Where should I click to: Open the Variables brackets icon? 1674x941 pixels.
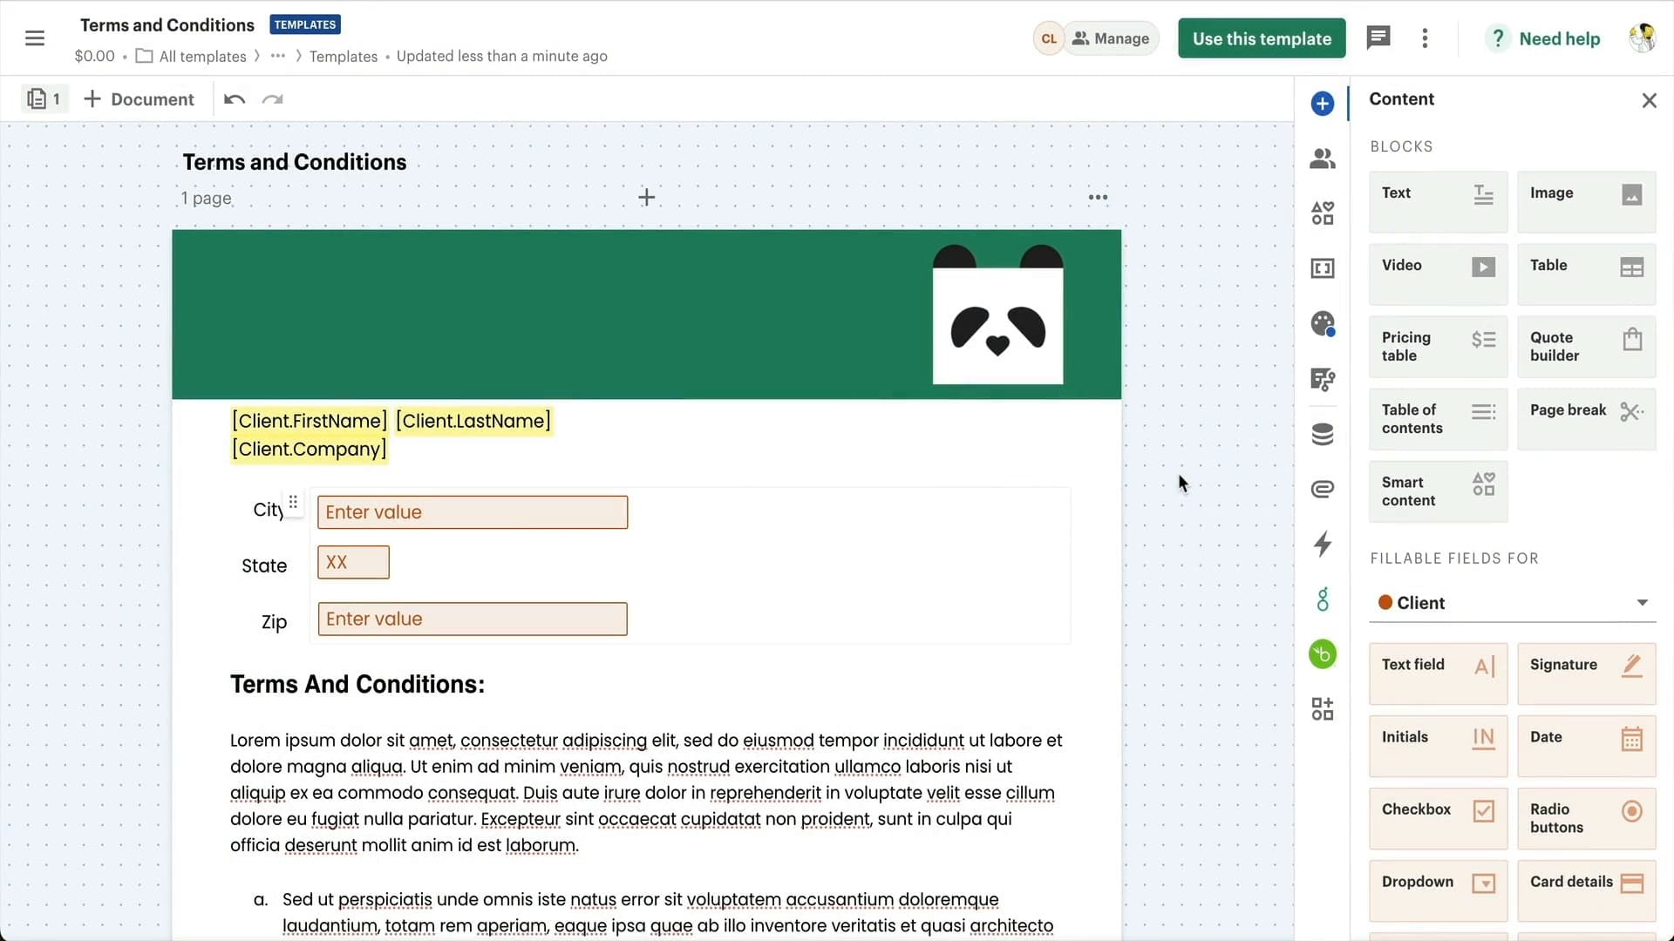[1323, 268]
